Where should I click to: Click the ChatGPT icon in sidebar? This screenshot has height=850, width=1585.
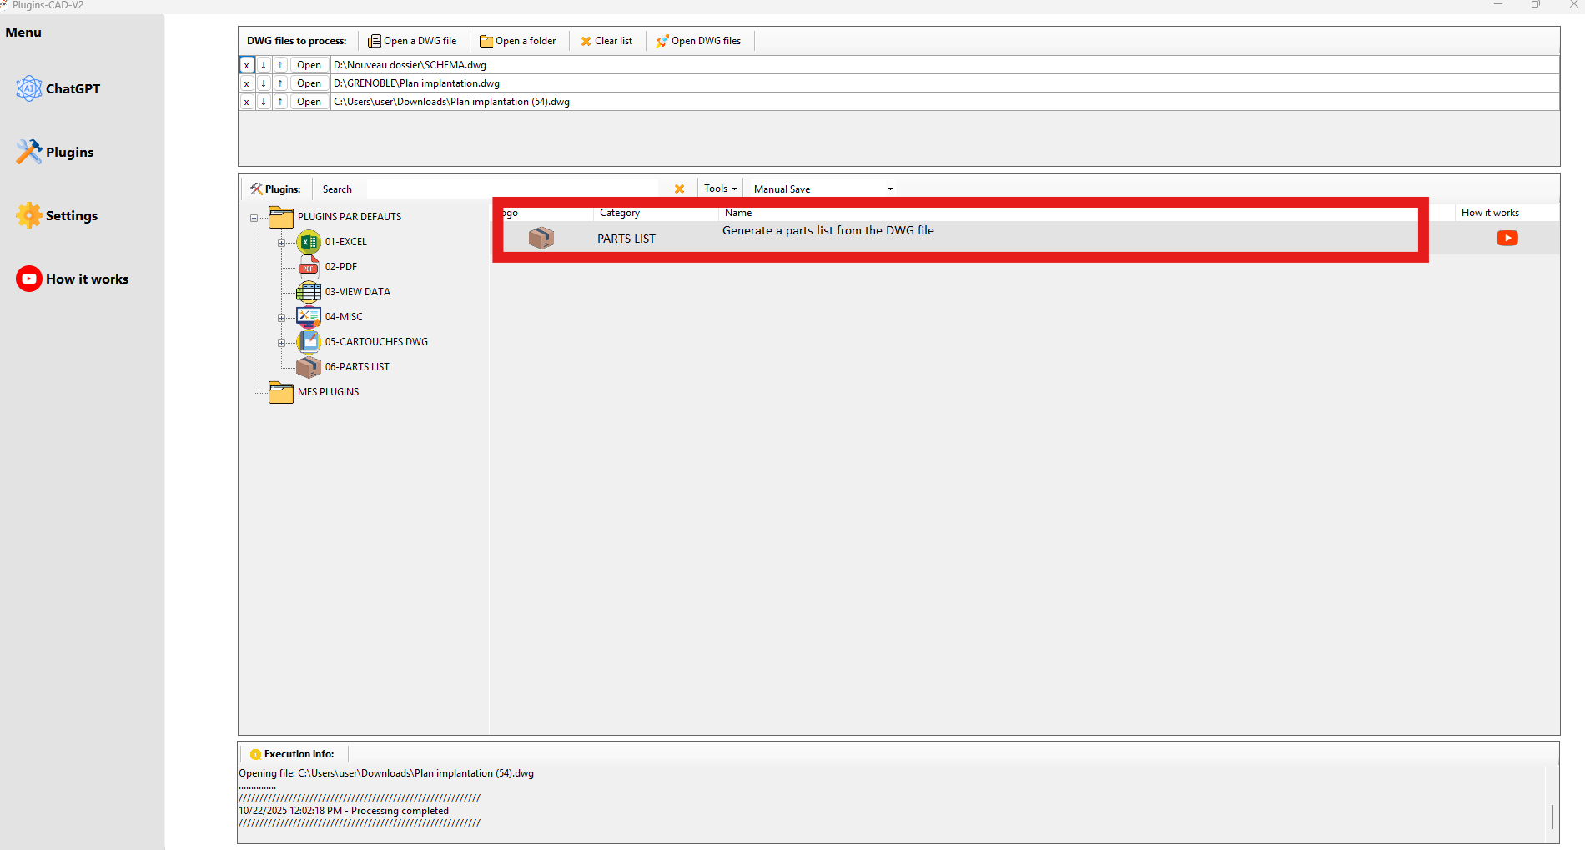click(x=29, y=88)
